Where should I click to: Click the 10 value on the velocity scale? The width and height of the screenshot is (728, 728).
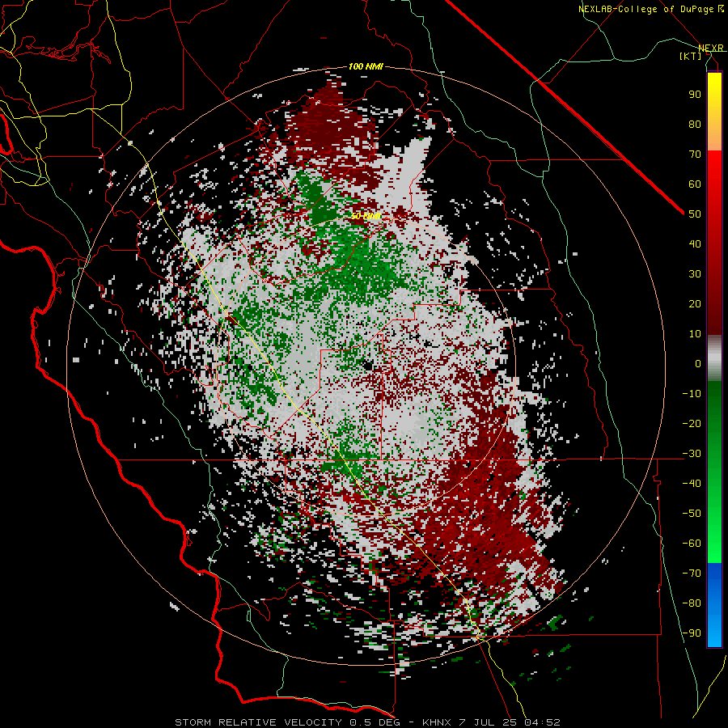[x=695, y=334]
